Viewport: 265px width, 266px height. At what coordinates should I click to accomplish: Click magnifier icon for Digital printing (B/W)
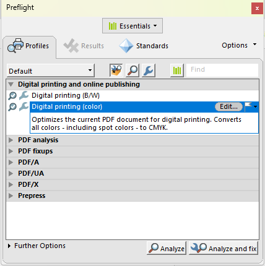(x=12, y=96)
